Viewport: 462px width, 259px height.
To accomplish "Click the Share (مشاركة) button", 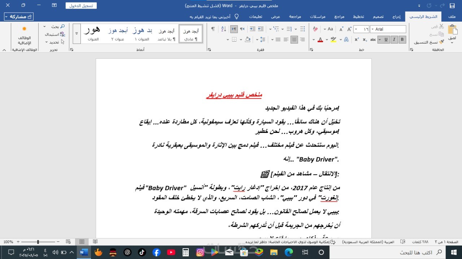I will pyautogui.click(x=19, y=17).
